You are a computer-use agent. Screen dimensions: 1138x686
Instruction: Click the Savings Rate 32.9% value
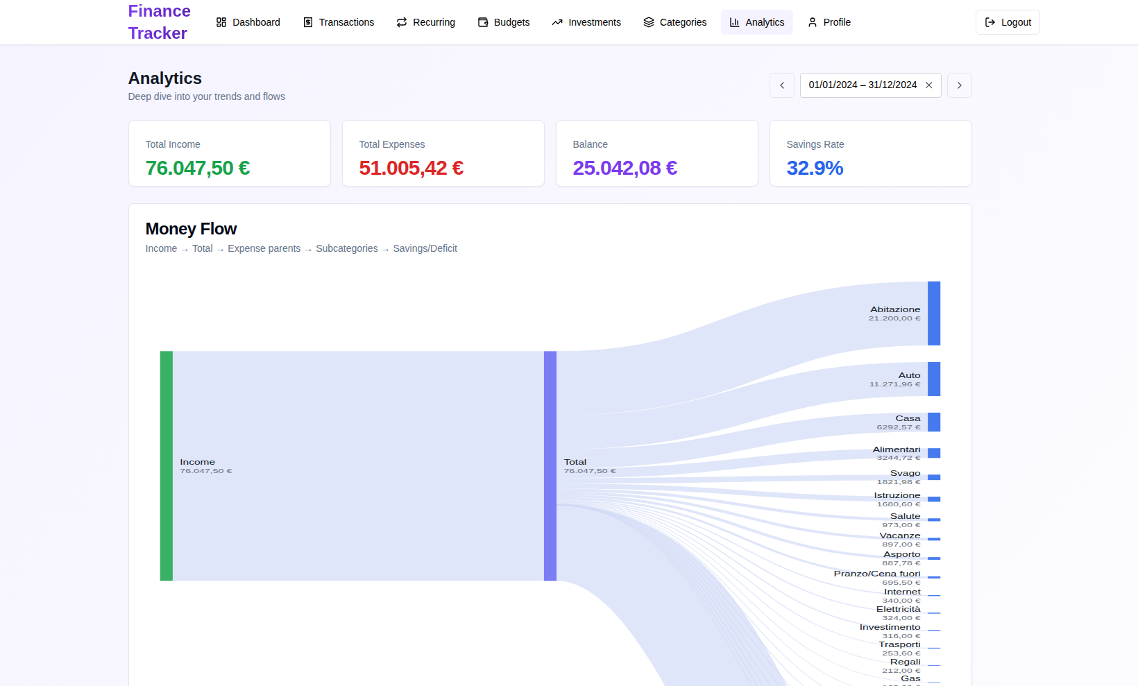(815, 168)
